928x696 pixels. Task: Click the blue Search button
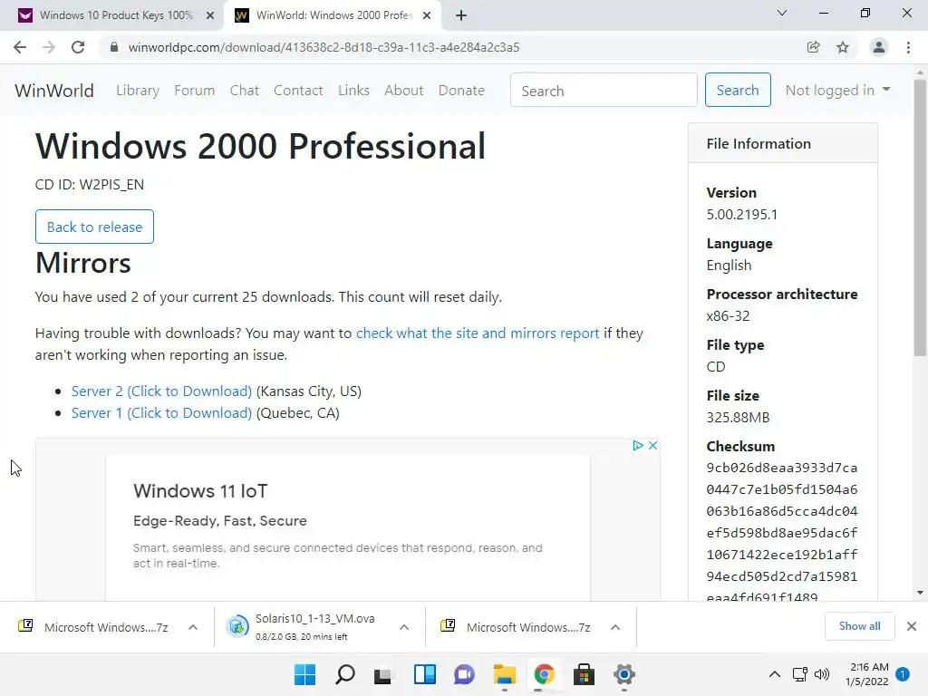(738, 90)
